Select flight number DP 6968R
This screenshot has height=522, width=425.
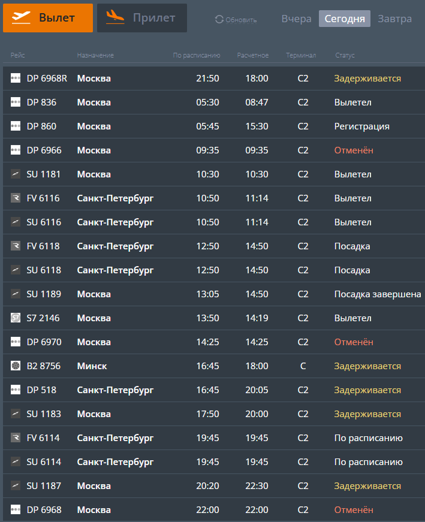click(x=47, y=79)
